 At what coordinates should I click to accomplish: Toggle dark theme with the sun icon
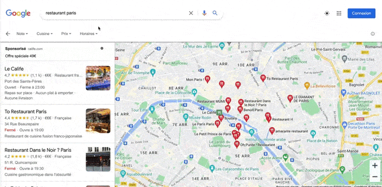[x=327, y=13]
